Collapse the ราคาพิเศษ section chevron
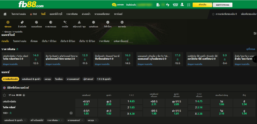The image size is (257, 124). pos(17,49)
